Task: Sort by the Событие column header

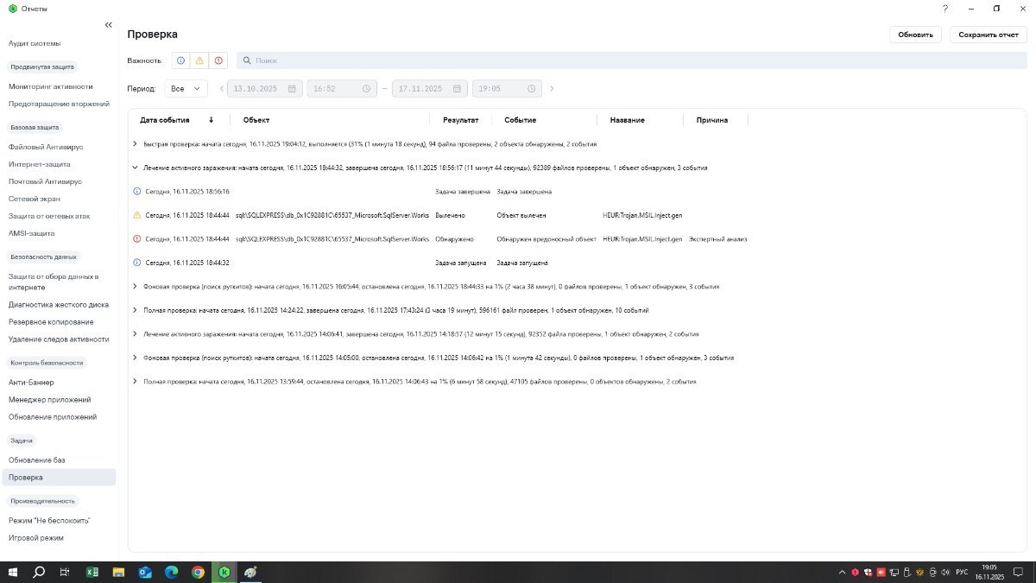Action: (520, 120)
